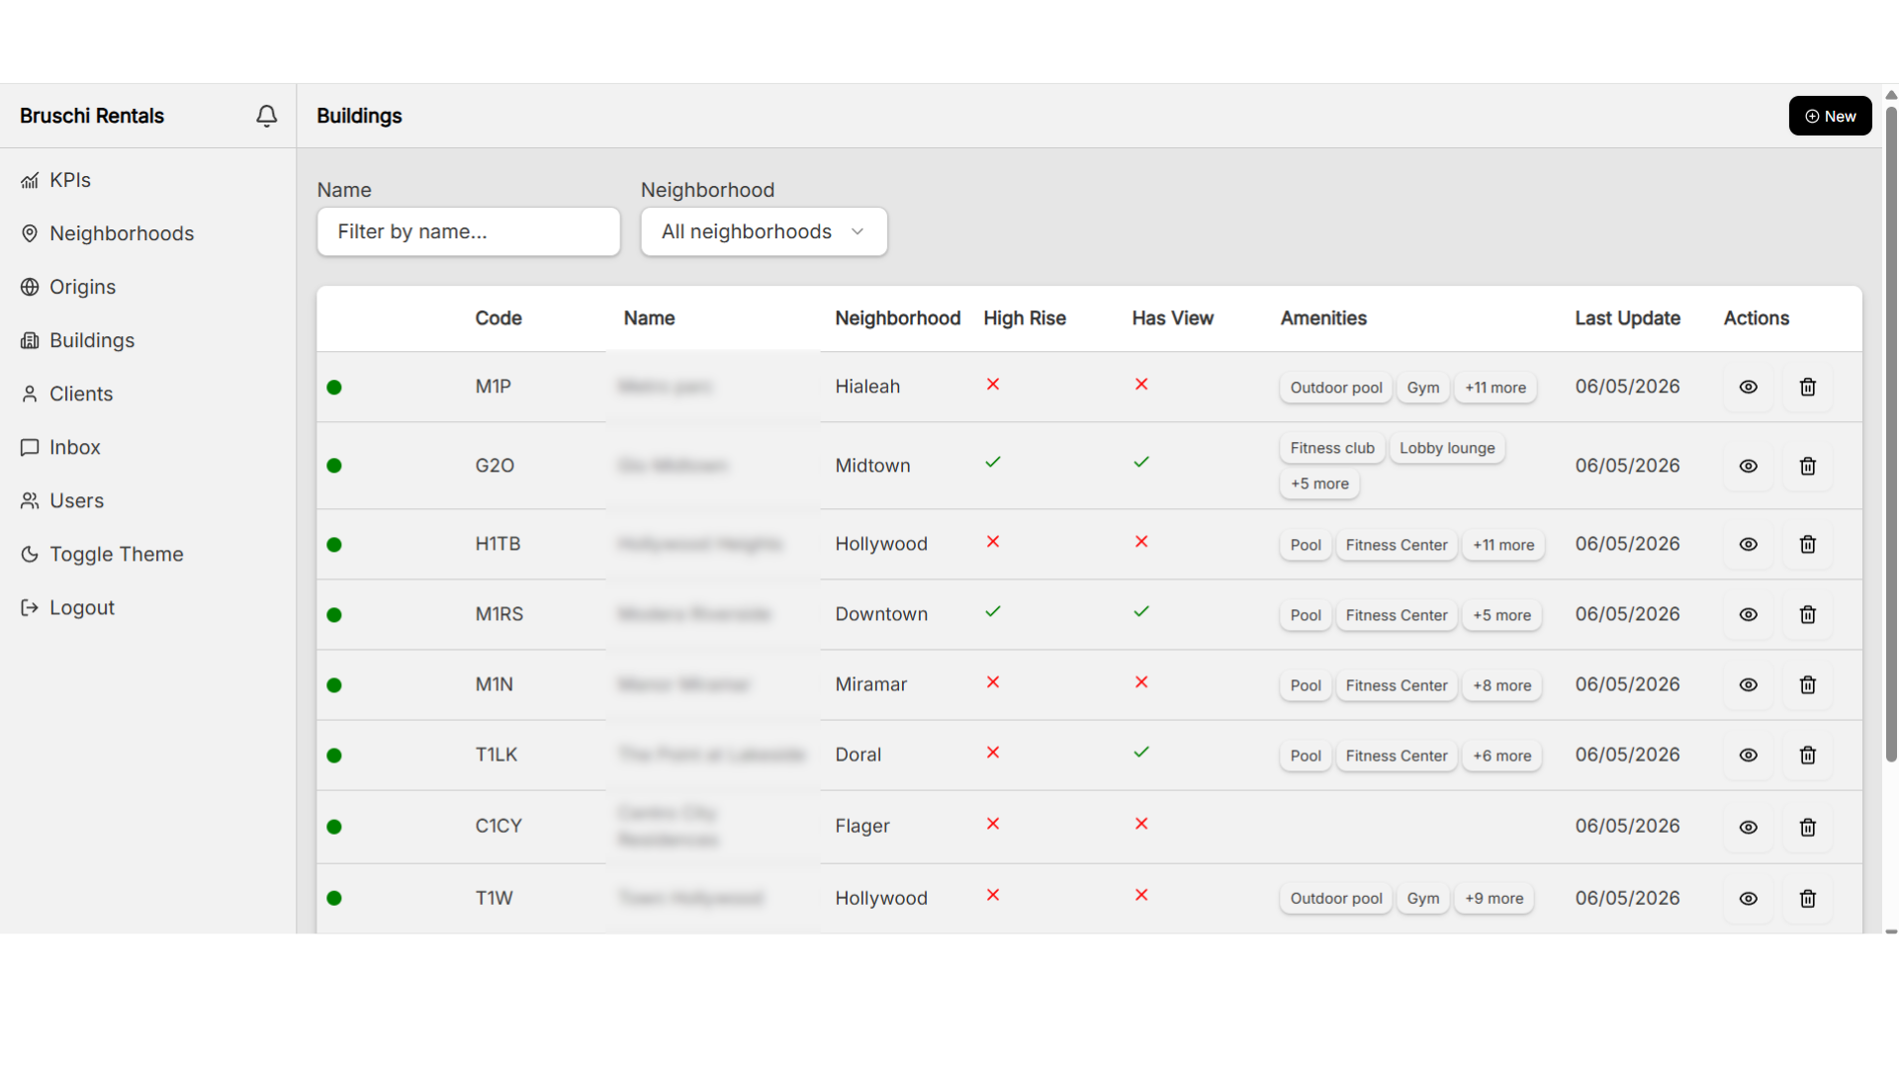This screenshot has height=1068, width=1899.
Task: Open the notifications bell
Action: coord(266,116)
